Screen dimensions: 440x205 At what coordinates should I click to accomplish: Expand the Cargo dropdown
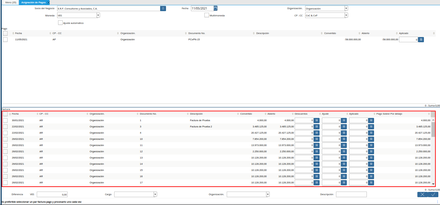[x=155, y=194]
